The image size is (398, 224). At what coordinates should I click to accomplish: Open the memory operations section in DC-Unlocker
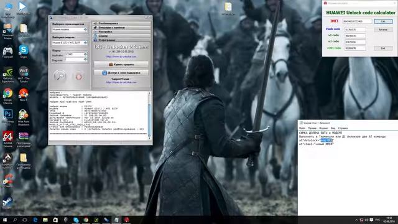pos(121,27)
